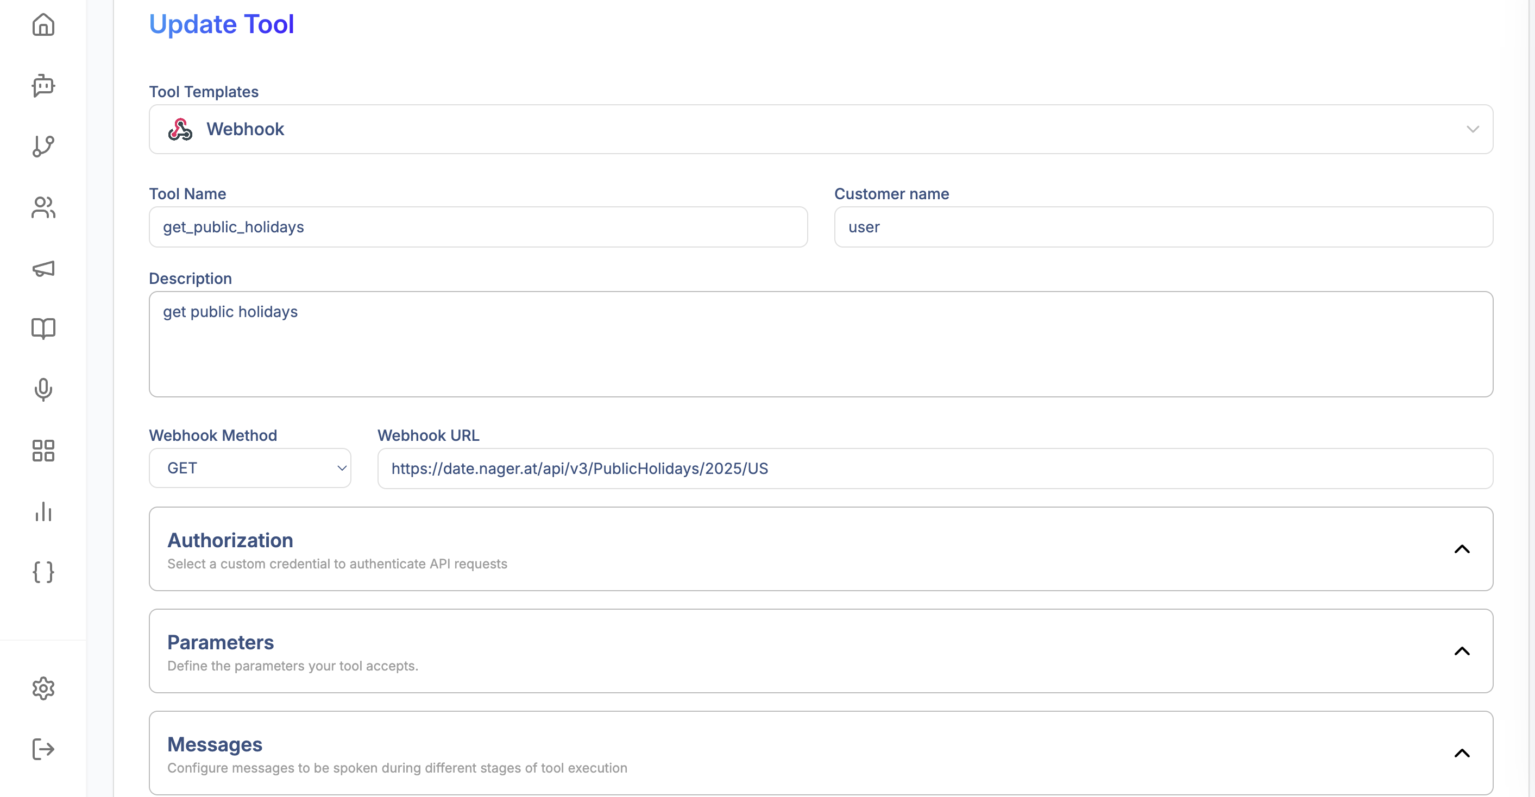Open the apps grid icon in sidebar

(x=43, y=451)
